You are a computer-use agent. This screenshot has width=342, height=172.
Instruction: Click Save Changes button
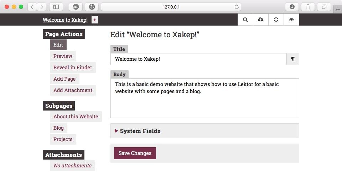[135, 153]
